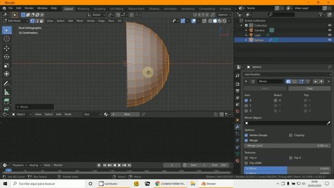Remove the Mirror modifier
The image size is (334, 188).
coord(328,81)
